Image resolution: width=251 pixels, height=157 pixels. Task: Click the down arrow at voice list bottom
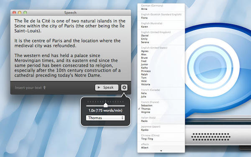pos(161,151)
